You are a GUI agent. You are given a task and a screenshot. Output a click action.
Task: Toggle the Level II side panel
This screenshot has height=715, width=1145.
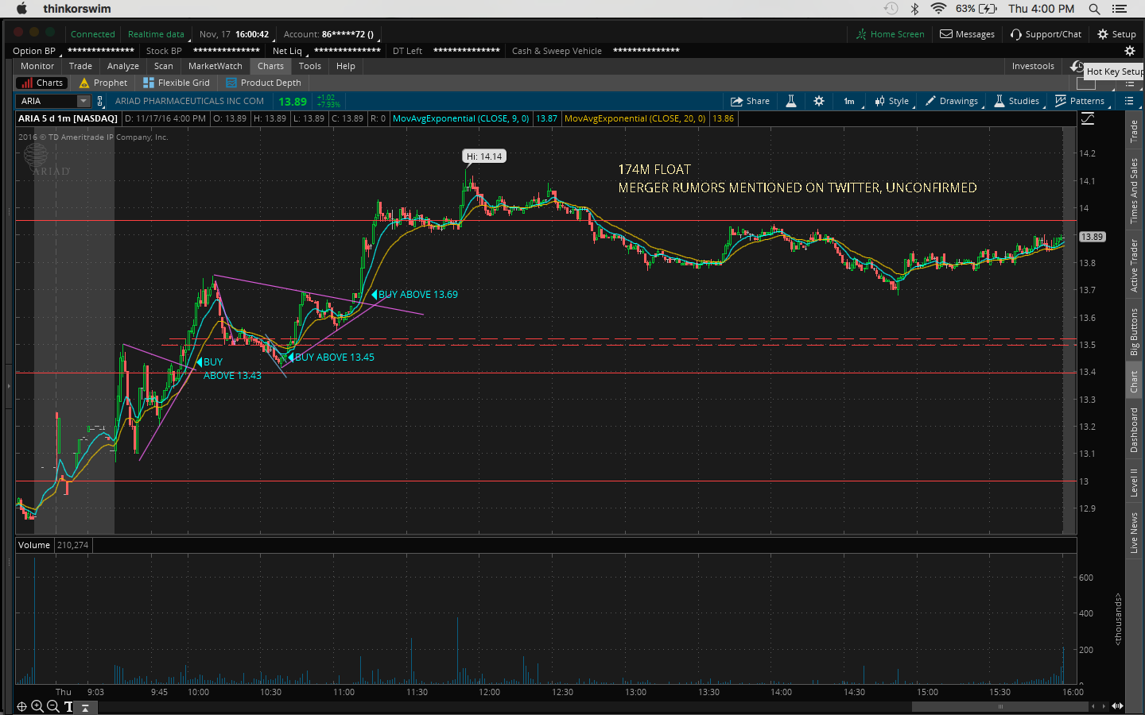1134,482
